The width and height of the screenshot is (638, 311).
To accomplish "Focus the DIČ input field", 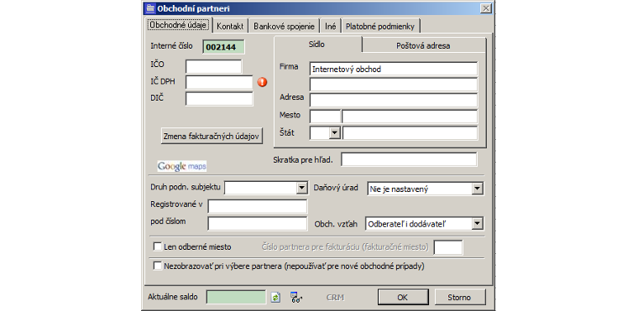I will [x=219, y=98].
